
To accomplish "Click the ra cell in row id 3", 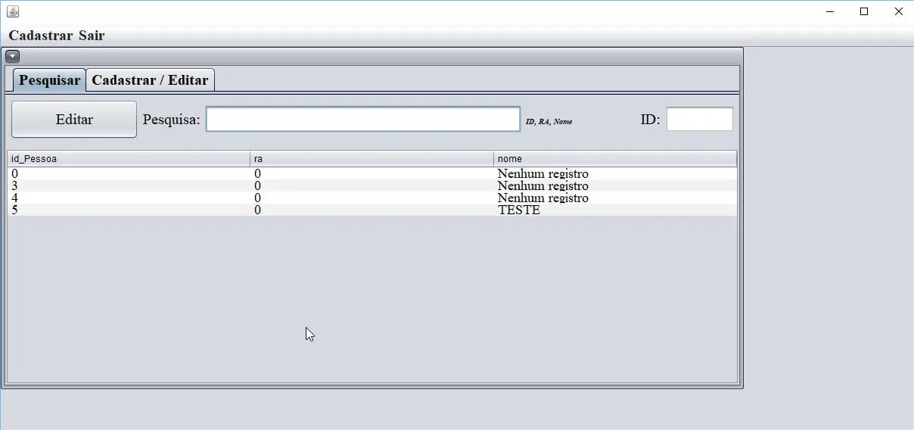I will 372,185.
